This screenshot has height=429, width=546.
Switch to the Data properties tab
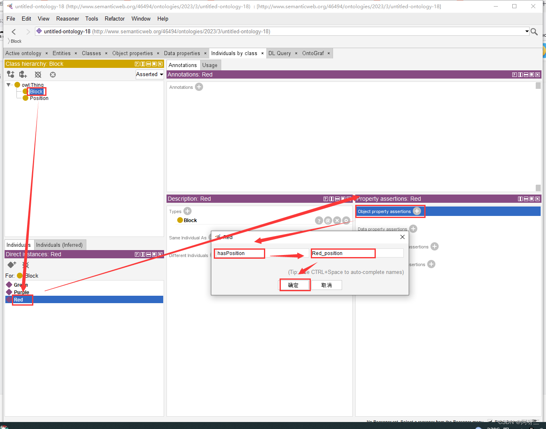[182, 53]
